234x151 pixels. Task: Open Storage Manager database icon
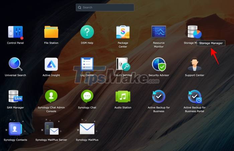click(195, 32)
